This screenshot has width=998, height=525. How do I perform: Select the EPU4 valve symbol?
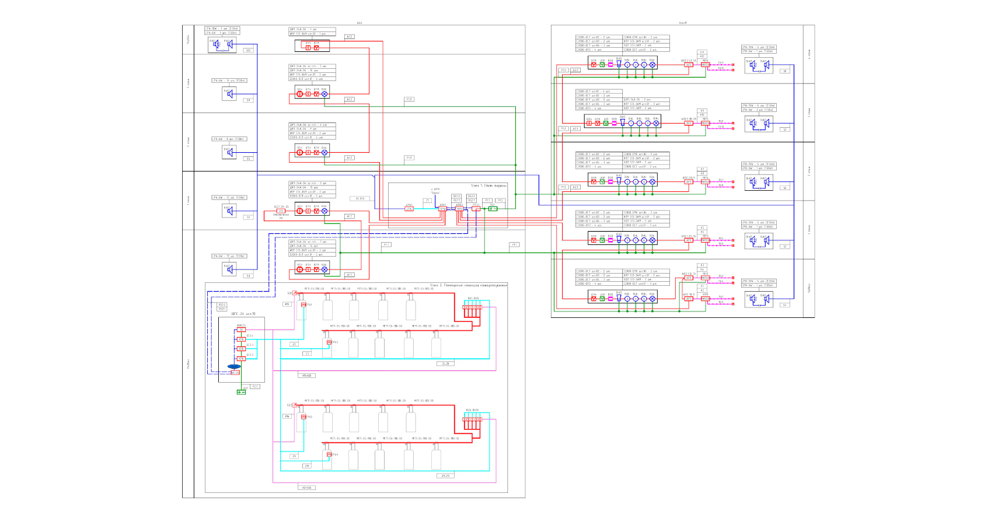(329, 454)
